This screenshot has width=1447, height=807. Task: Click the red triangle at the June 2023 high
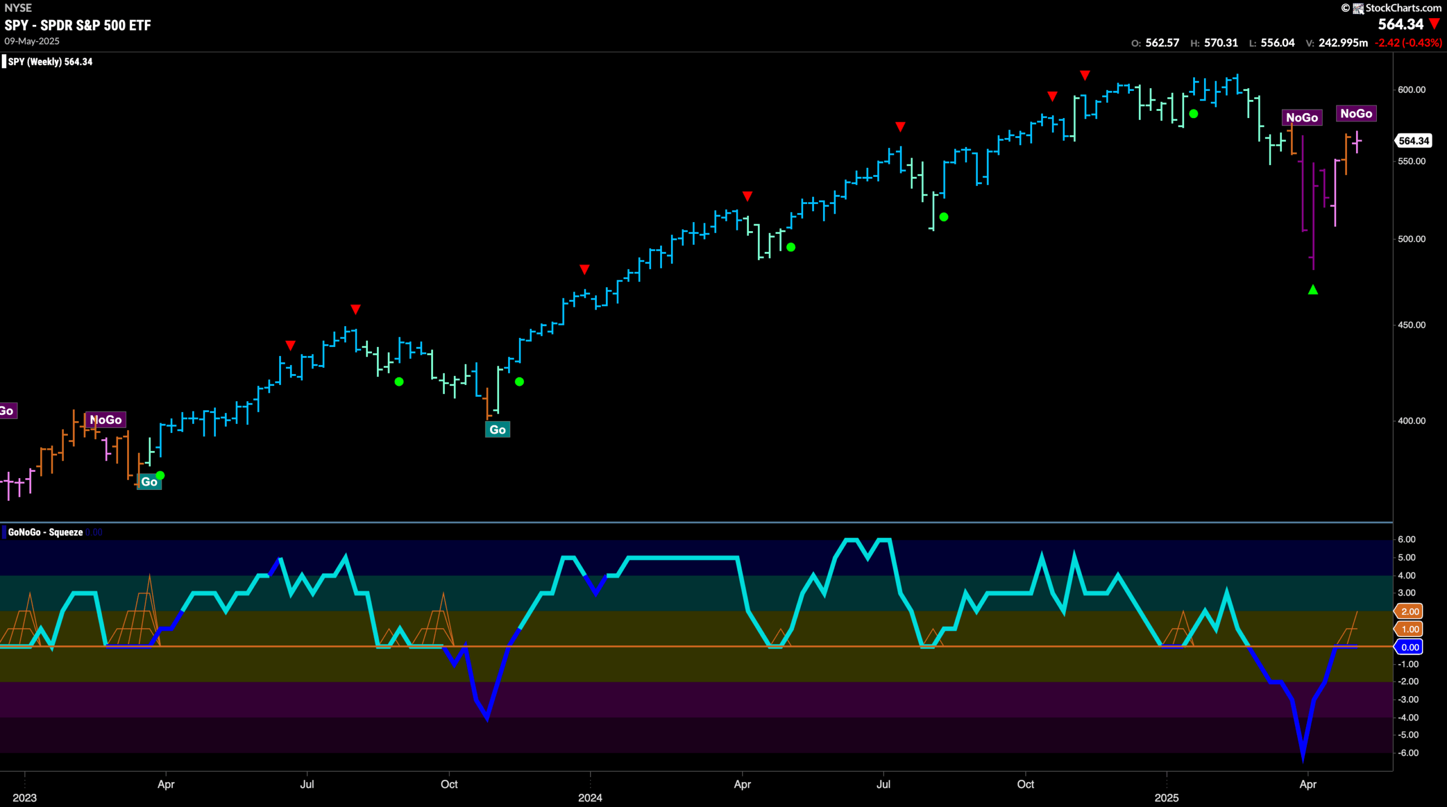(x=290, y=345)
